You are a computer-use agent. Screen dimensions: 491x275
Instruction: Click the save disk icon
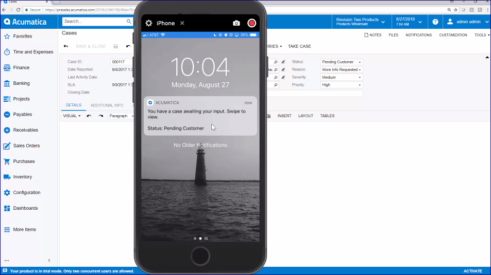(x=115, y=46)
